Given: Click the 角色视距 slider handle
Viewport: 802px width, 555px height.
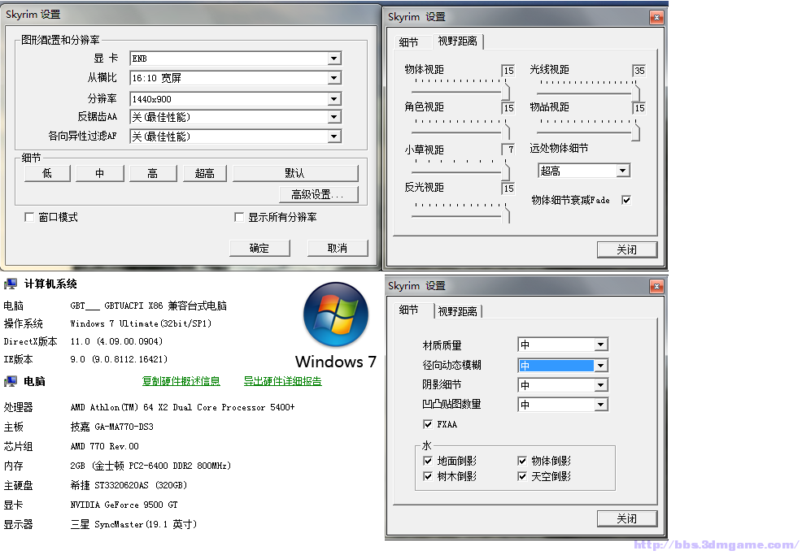Looking at the screenshot, I should (507, 131).
